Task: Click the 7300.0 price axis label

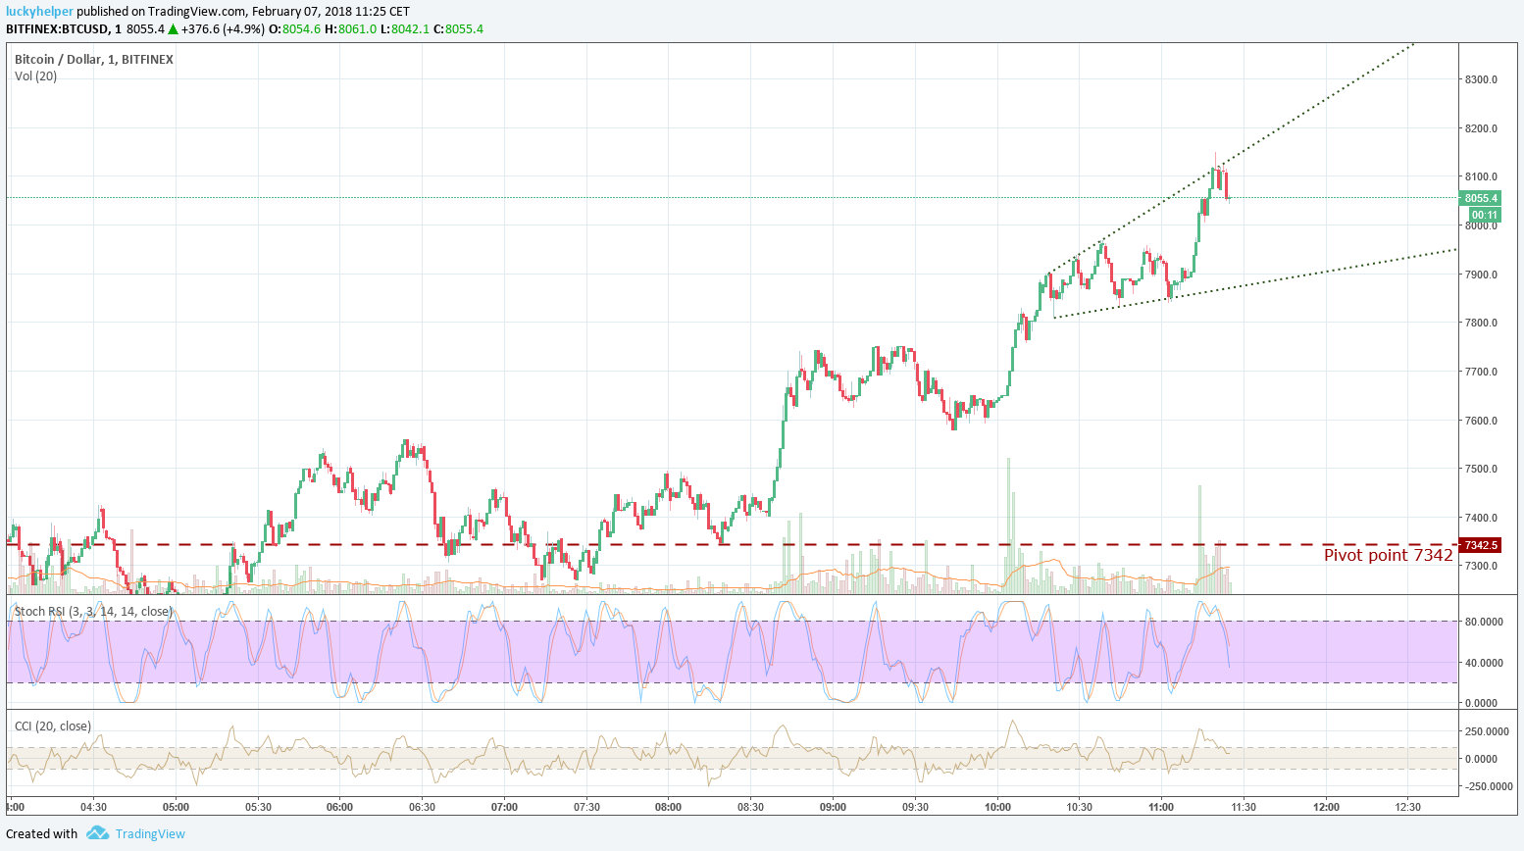Action: [1481, 566]
